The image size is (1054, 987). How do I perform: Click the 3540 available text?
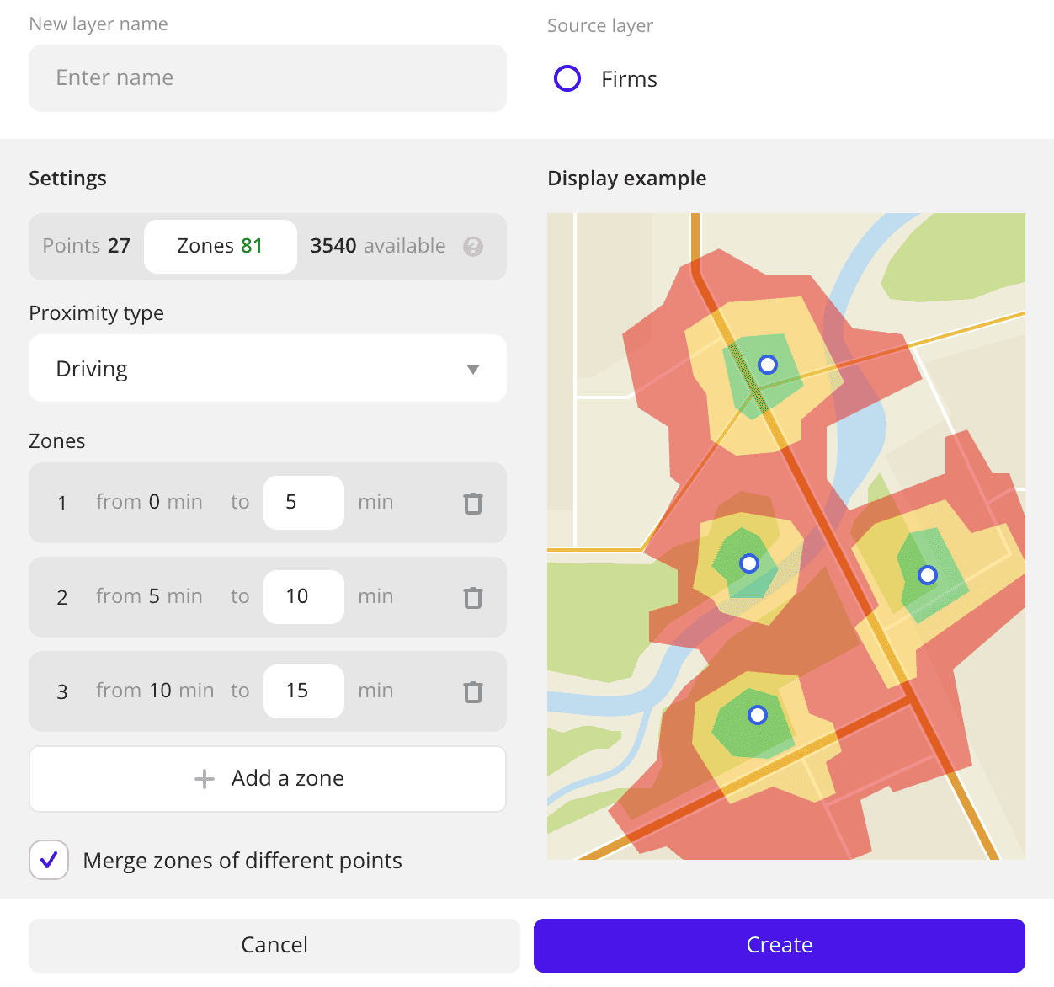[378, 246]
